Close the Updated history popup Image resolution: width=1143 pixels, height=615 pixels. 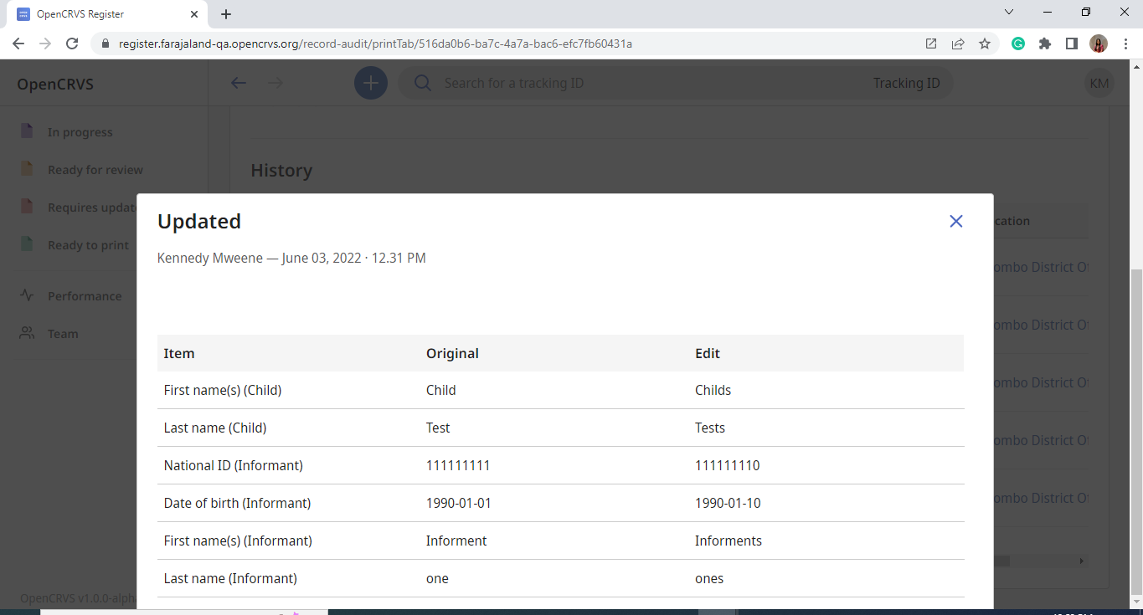pyautogui.click(x=955, y=221)
